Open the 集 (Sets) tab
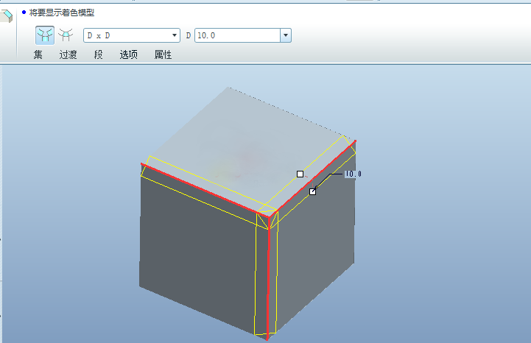This screenshot has height=343, width=531. 38,54
